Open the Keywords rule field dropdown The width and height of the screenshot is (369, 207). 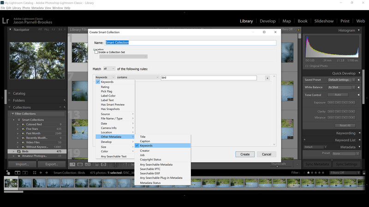click(x=105, y=77)
